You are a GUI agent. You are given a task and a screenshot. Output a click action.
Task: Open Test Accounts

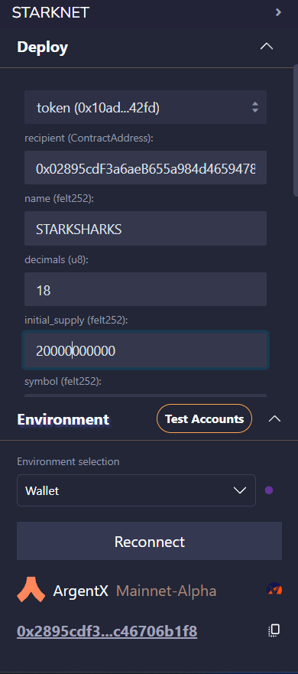(x=204, y=418)
